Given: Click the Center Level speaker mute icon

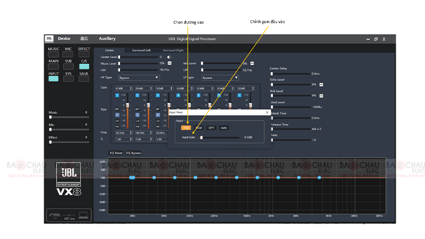Looking at the screenshot, I should tap(169, 57).
